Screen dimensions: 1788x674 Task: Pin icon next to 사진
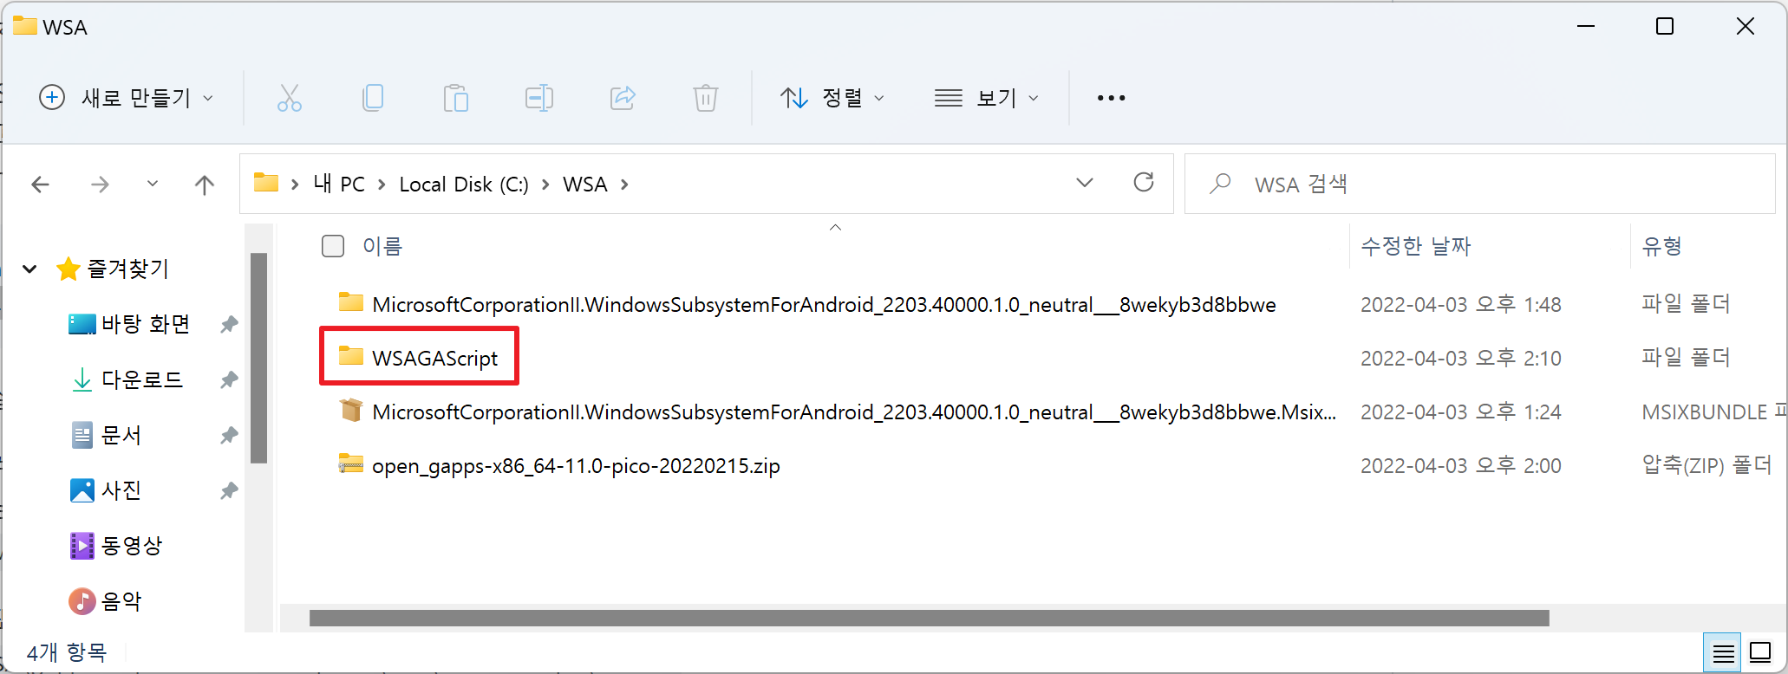point(229,490)
